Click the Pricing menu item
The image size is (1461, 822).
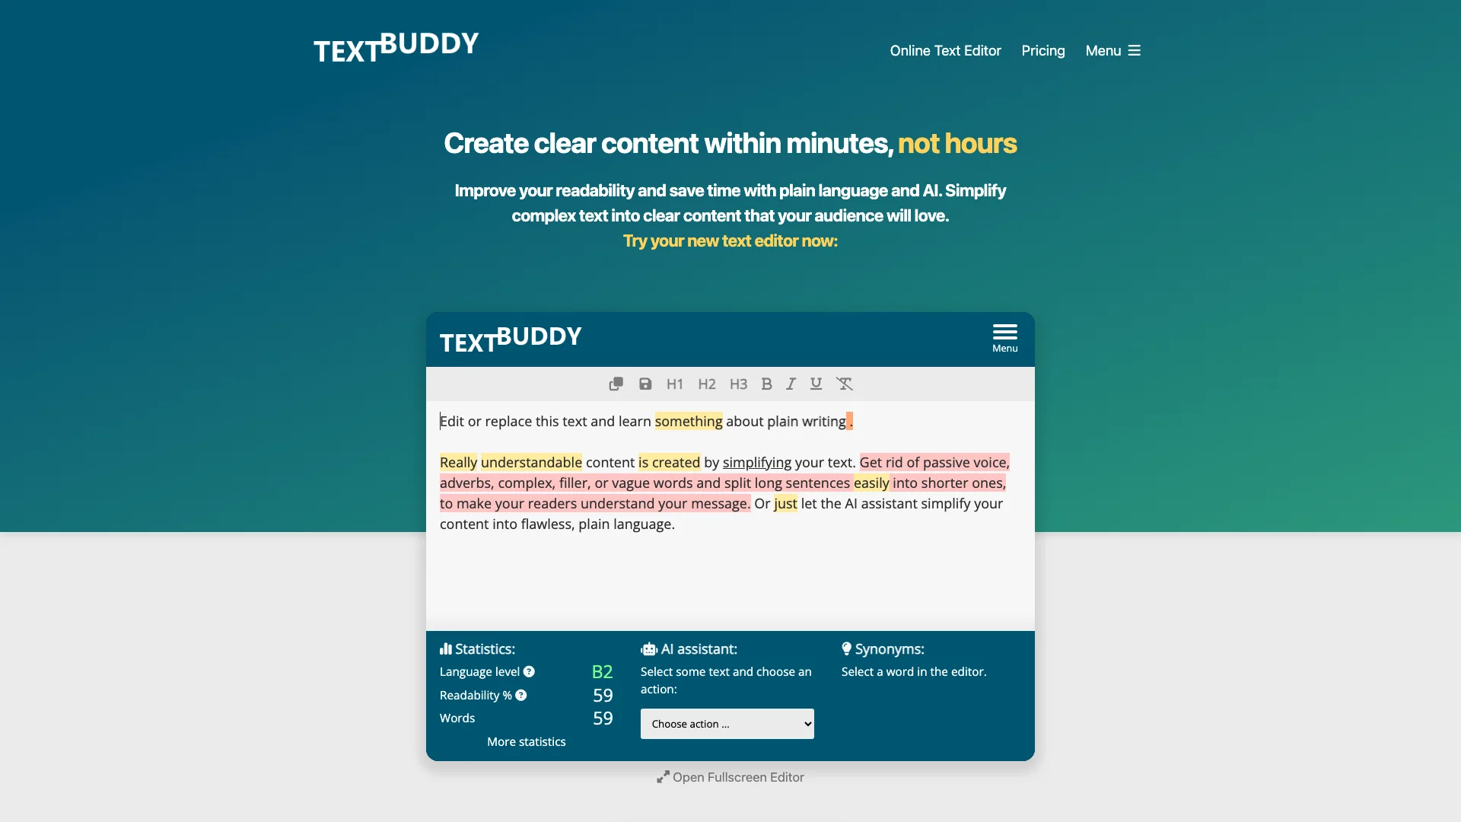coord(1043,50)
